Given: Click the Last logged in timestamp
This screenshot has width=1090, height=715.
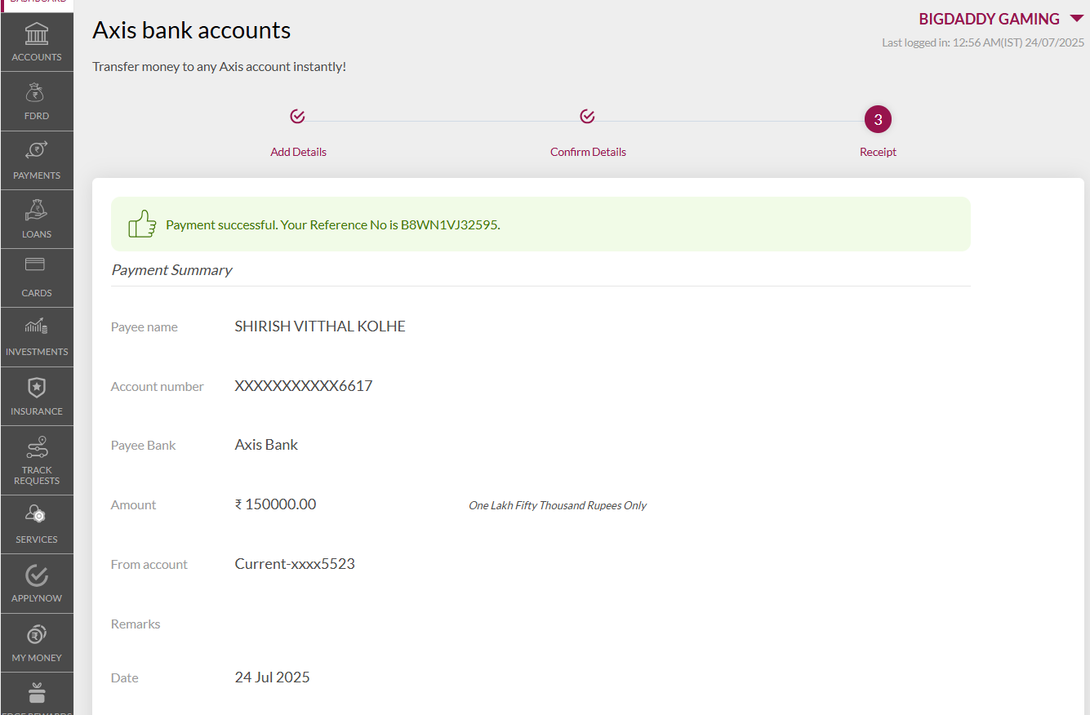Looking at the screenshot, I should tap(983, 42).
